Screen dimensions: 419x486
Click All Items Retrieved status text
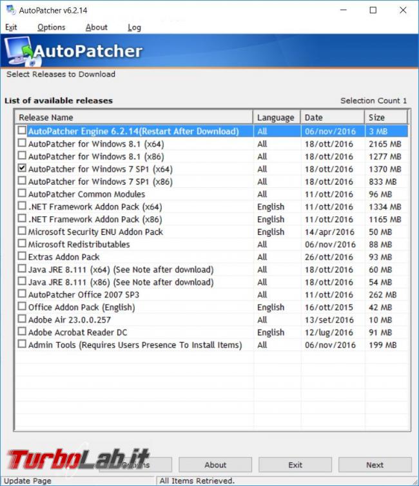click(197, 481)
